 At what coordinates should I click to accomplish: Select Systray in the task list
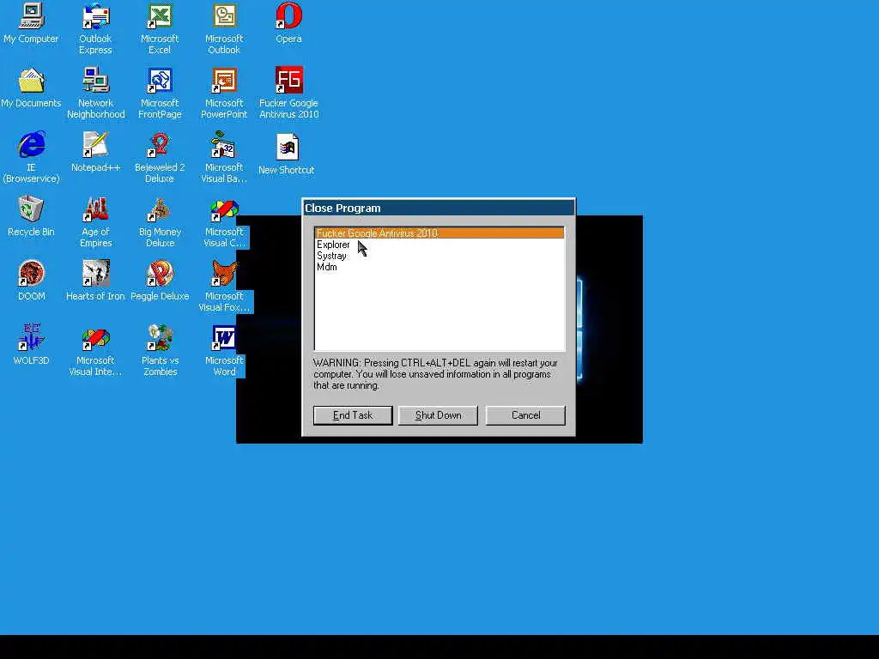pyautogui.click(x=439, y=256)
